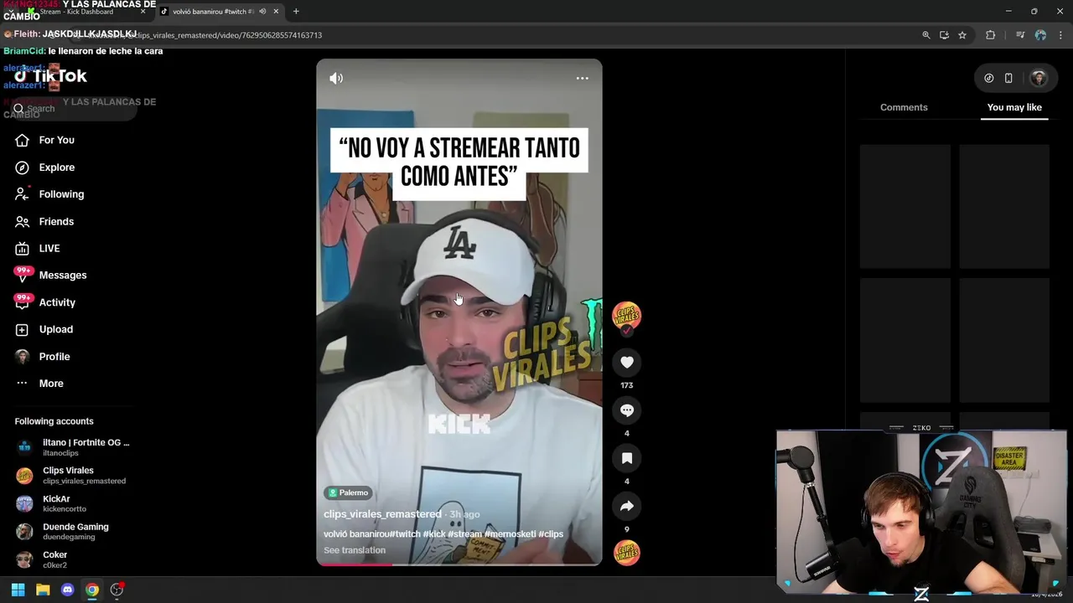Click the TikTok logo
Viewport: 1073px width, 603px height.
[x=51, y=76]
